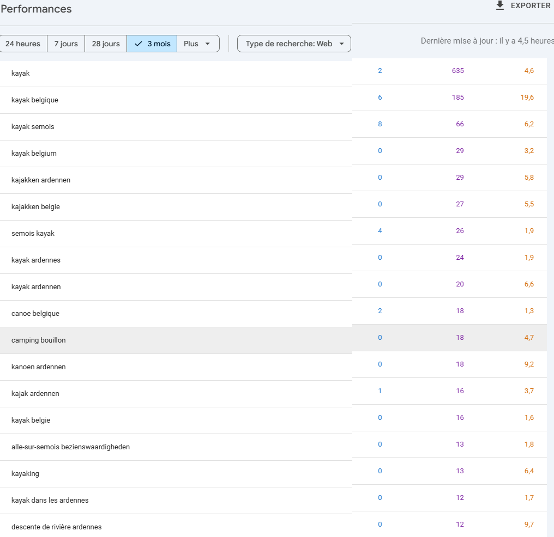The width and height of the screenshot is (554, 537).
Task: Click the 24 impressions for kayak ardennes
Action: pyautogui.click(x=460, y=258)
